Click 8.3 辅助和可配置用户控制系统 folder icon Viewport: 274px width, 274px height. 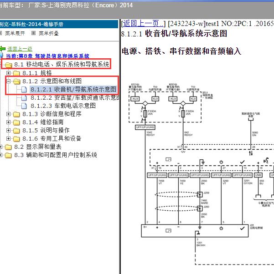[8, 155]
